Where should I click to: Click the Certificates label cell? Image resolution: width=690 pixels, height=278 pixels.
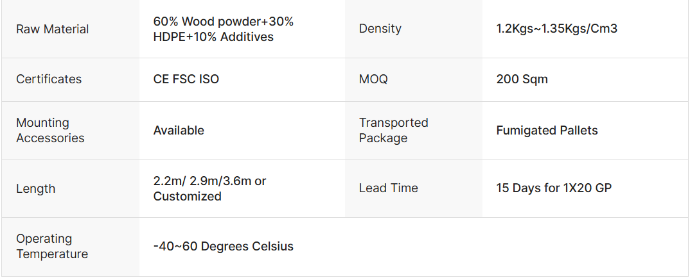[x=49, y=79]
